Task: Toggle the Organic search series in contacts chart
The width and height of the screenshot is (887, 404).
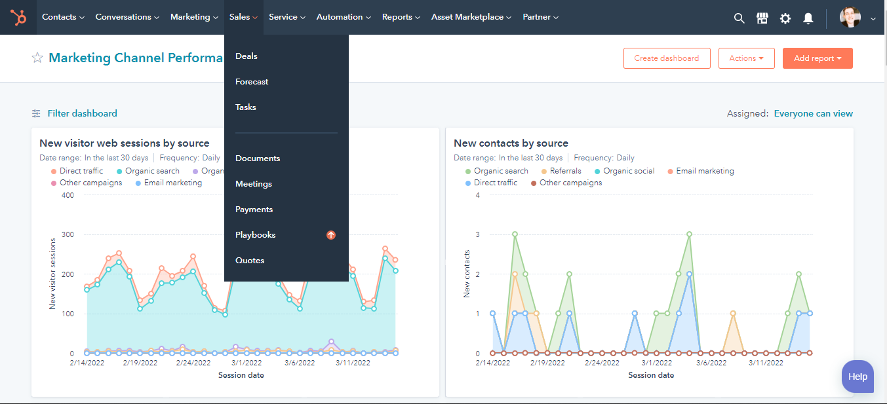Action: coord(501,170)
